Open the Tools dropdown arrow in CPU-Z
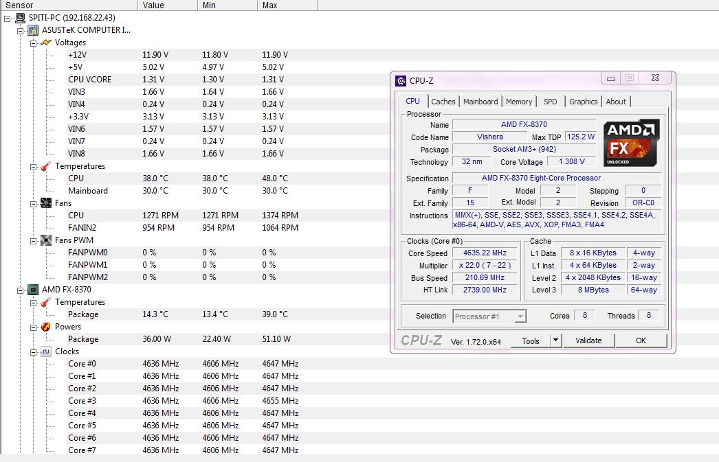719x462 pixels. (x=555, y=340)
